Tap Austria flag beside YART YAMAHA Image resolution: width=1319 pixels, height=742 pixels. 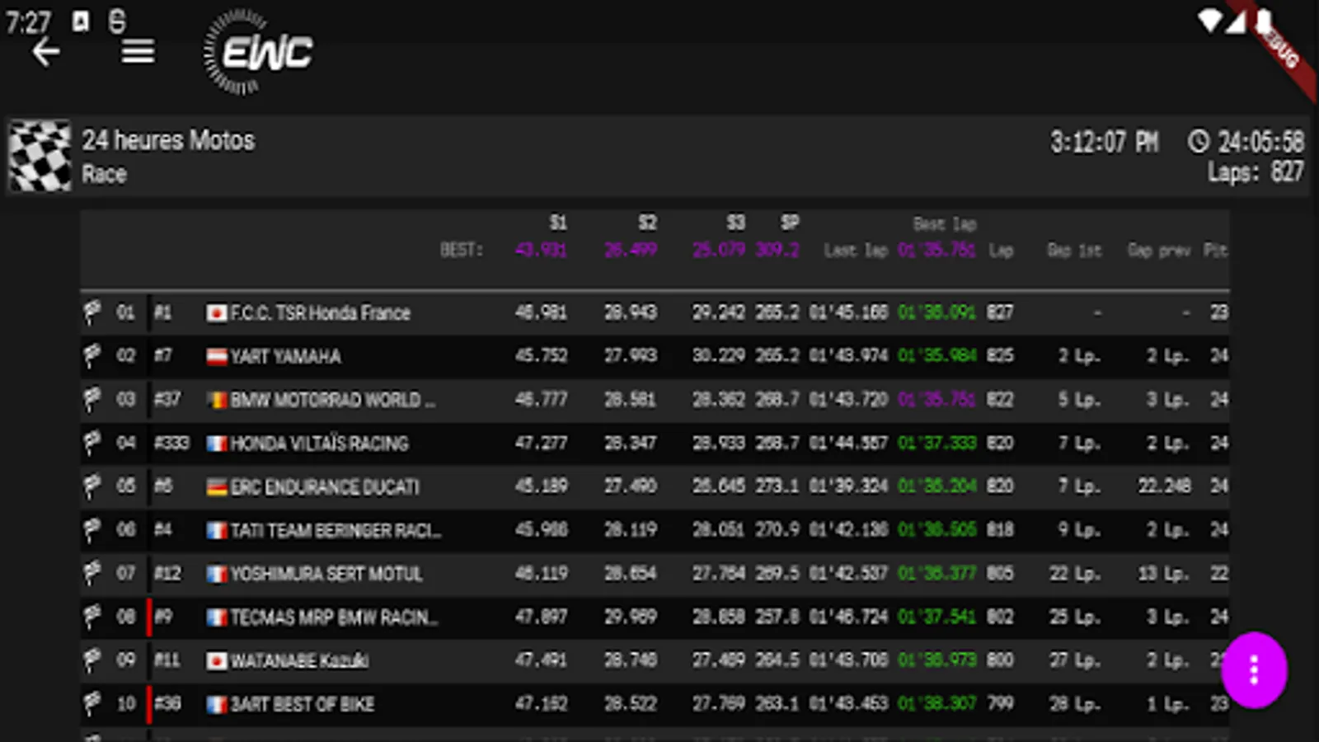point(217,357)
